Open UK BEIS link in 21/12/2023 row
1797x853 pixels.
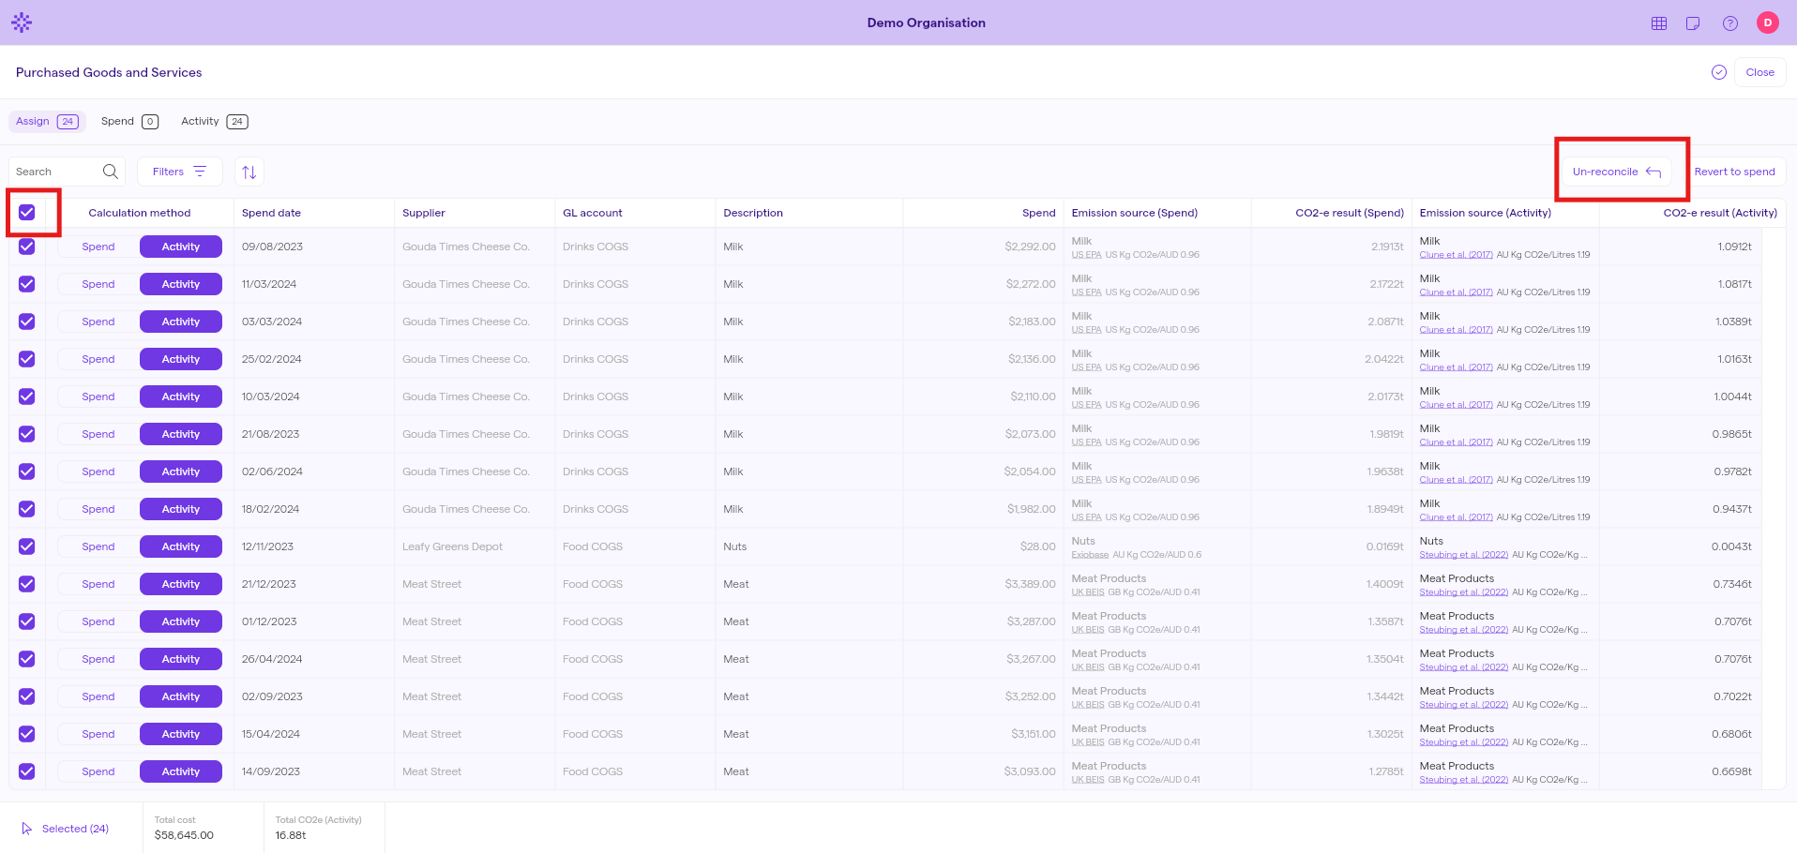(x=1088, y=592)
